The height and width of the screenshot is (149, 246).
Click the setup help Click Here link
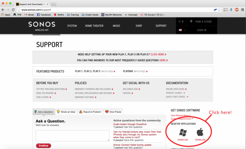158,55
